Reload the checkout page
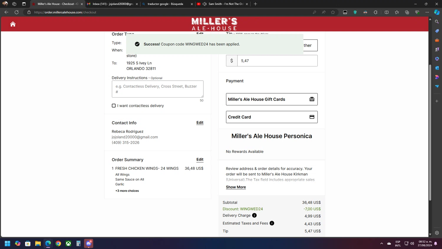This screenshot has height=249, width=442. [17, 12]
